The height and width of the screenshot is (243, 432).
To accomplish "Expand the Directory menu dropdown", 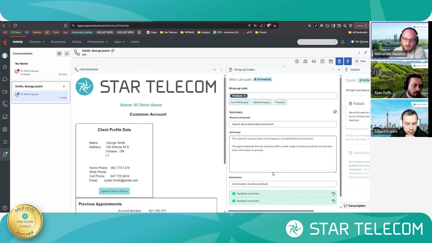I will click(37, 42).
